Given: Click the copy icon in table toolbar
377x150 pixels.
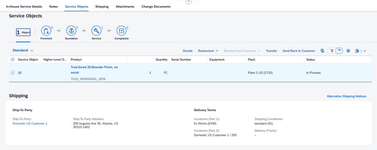Looking at the screenshot, I should [x=322, y=51].
